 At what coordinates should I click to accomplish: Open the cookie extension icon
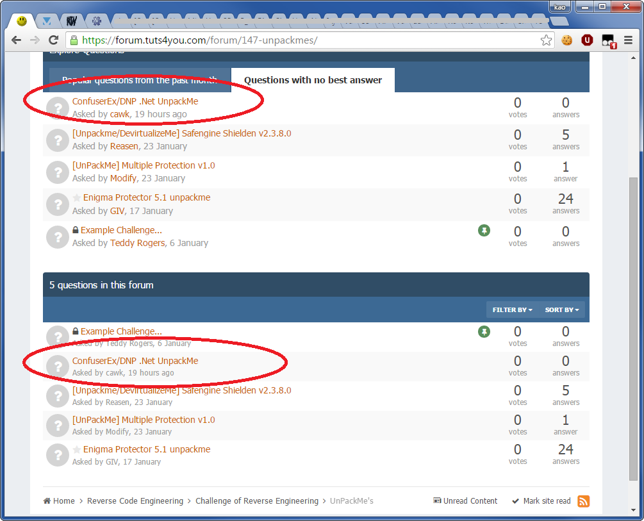tap(567, 40)
